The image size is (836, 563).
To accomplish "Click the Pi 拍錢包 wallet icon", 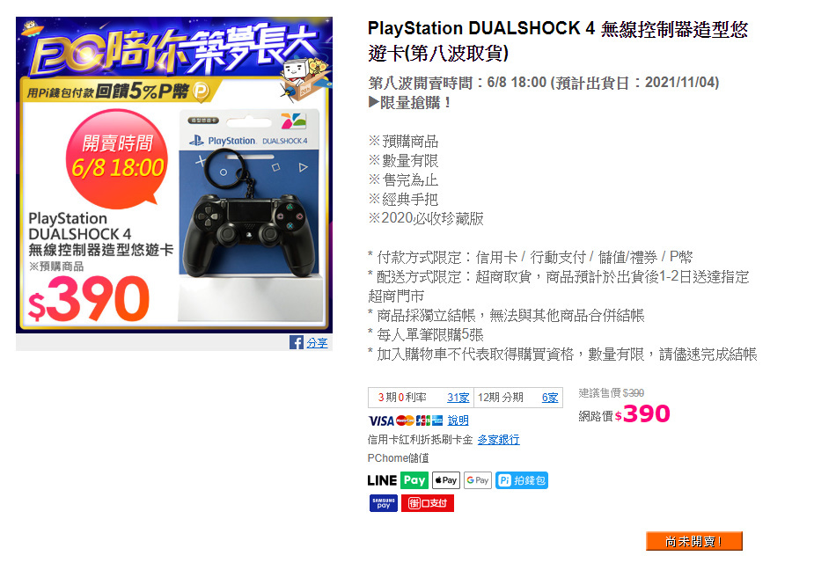I will pyautogui.click(x=522, y=480).
